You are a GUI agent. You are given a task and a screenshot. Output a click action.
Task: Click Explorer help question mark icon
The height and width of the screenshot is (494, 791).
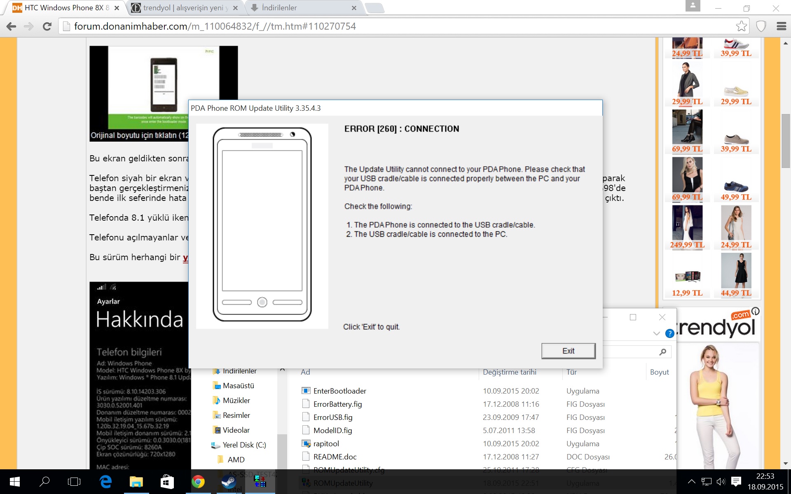click(669, 333)
